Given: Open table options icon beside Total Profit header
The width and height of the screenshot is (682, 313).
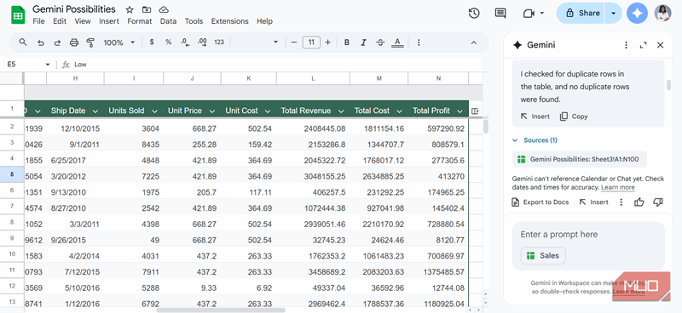Looking at the screenshot, I should click(475, 111).
